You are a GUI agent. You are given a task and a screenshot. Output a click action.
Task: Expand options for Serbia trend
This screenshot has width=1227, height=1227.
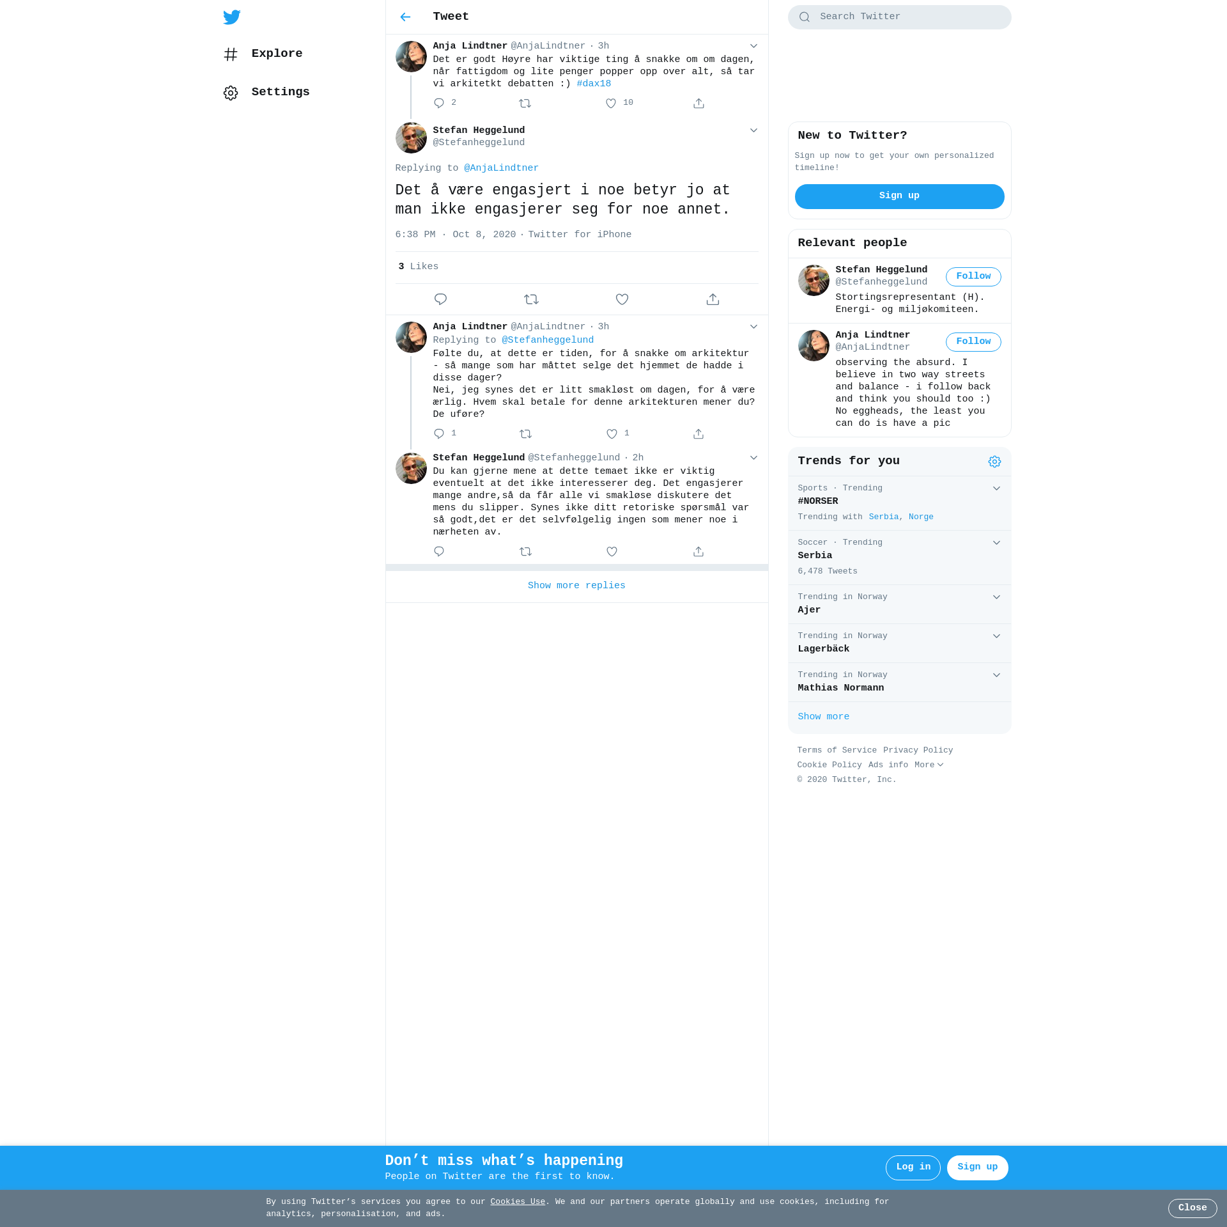tap(996, 543)
